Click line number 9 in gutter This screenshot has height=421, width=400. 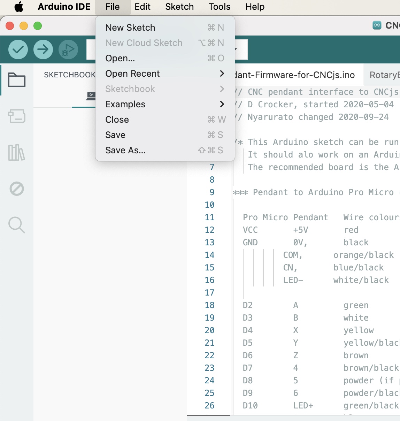pos(212,192)
